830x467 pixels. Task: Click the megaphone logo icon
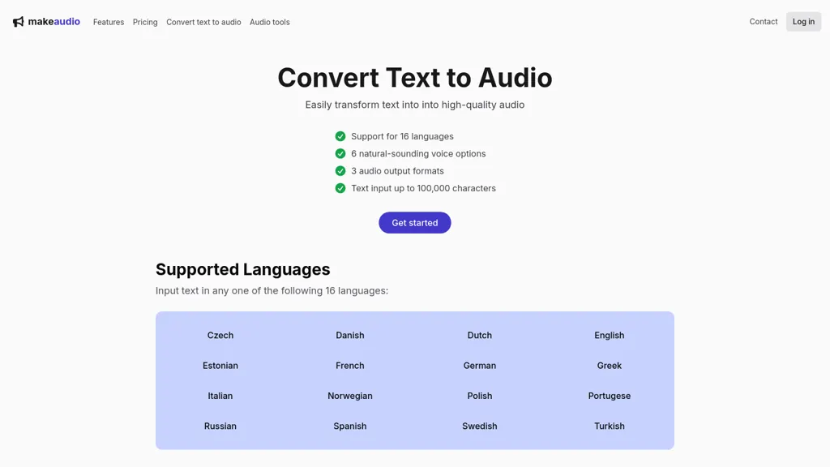pos(17,21)
